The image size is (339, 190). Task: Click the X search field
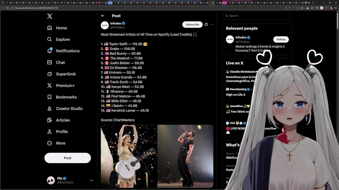point(257,16)
